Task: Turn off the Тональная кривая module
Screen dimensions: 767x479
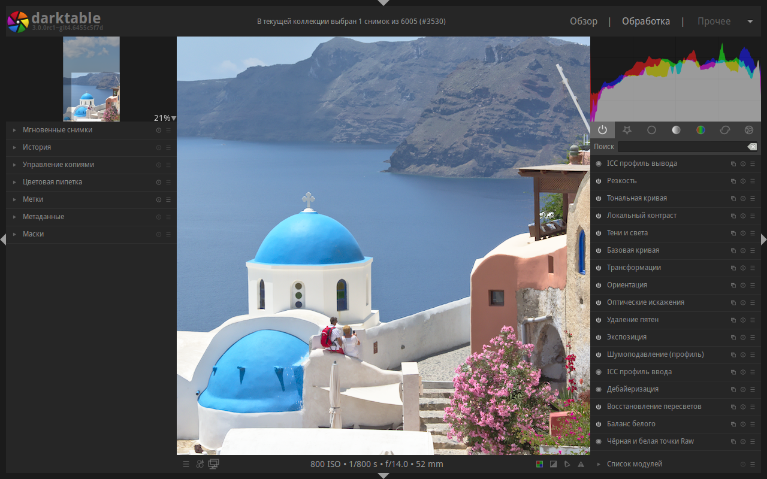Action: point(599,198)
